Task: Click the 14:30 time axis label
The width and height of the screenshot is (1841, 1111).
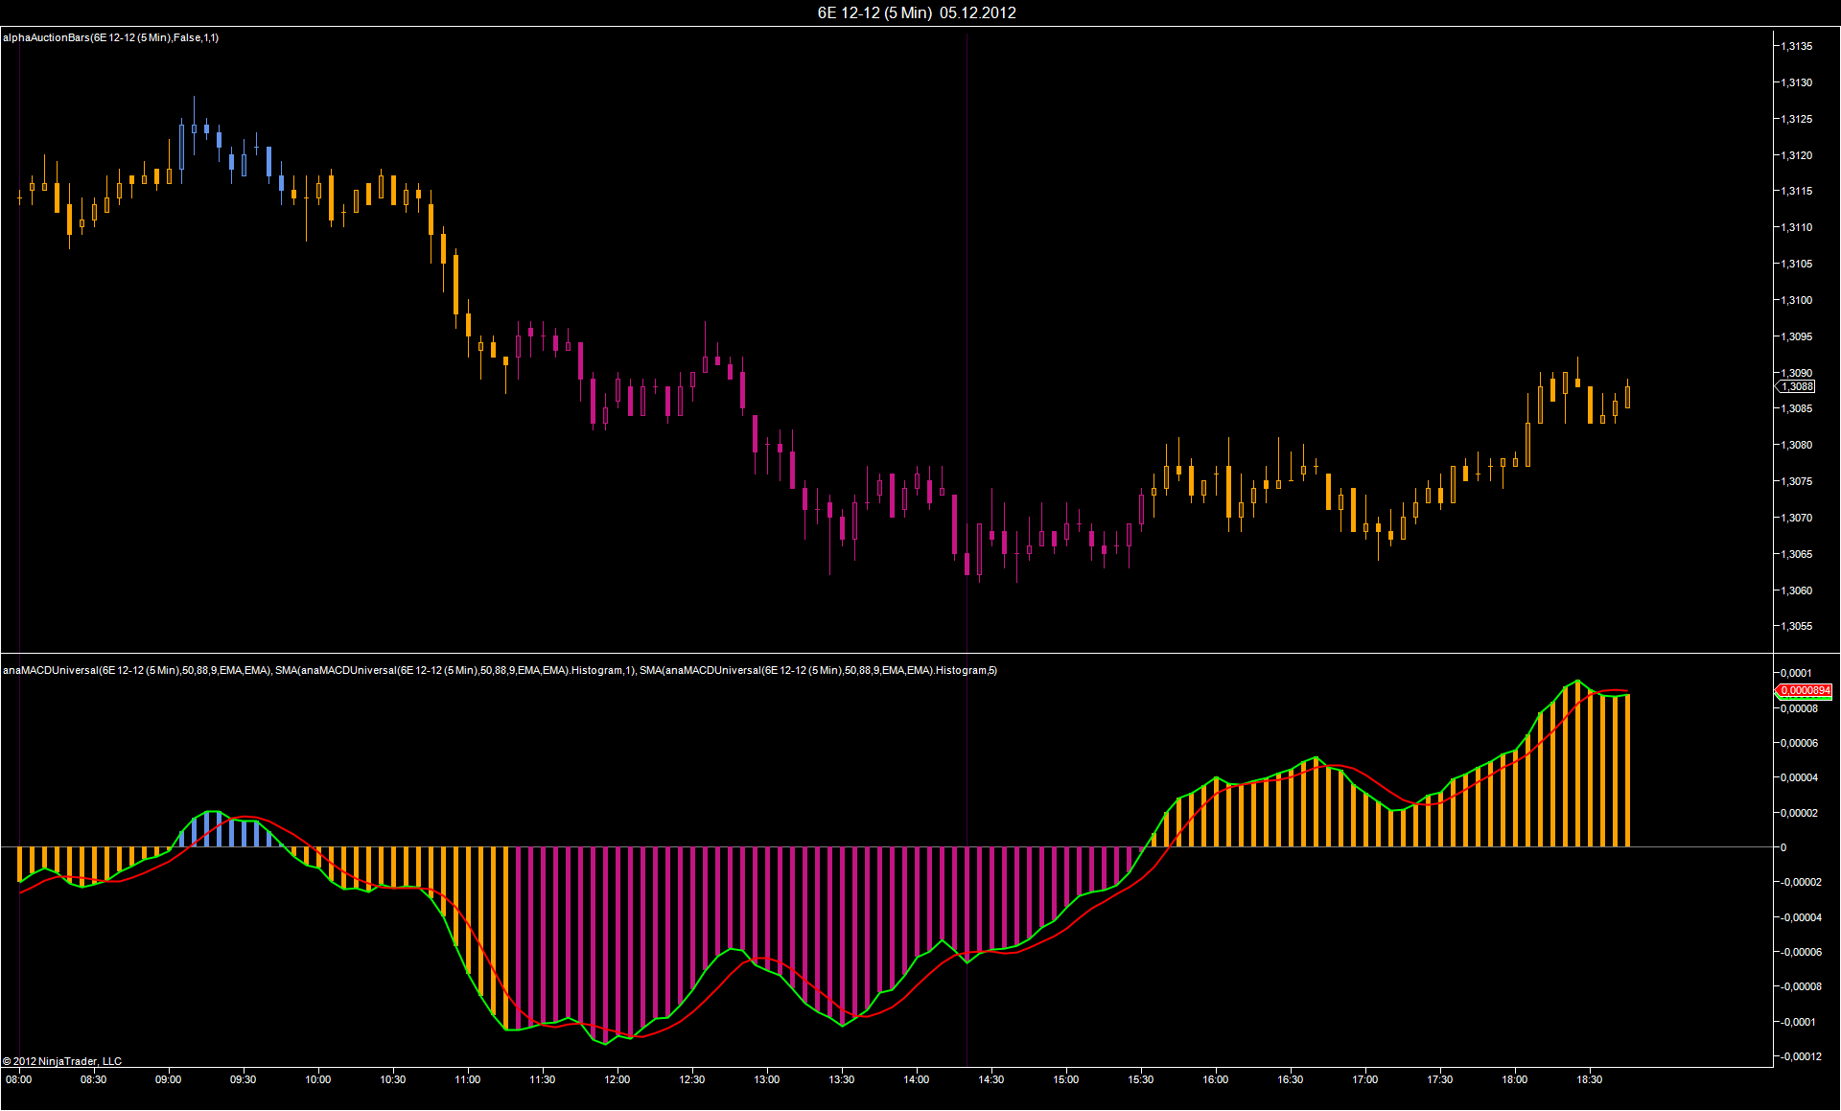Action: pos(991,1079)
